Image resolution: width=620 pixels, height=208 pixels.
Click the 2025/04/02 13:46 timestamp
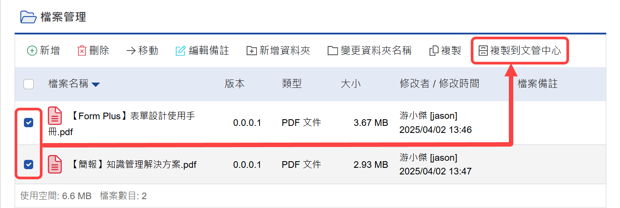tap(435, 130)
